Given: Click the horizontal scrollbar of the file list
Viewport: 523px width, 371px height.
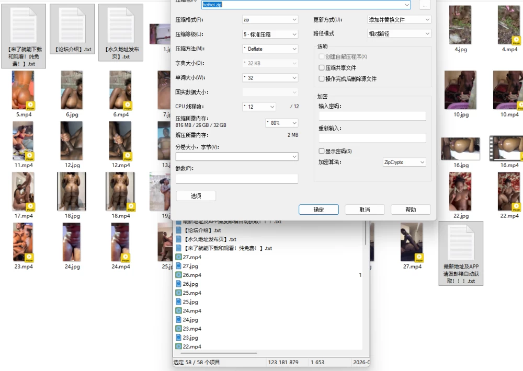Looking at the screenshot, I should [220, 353].
